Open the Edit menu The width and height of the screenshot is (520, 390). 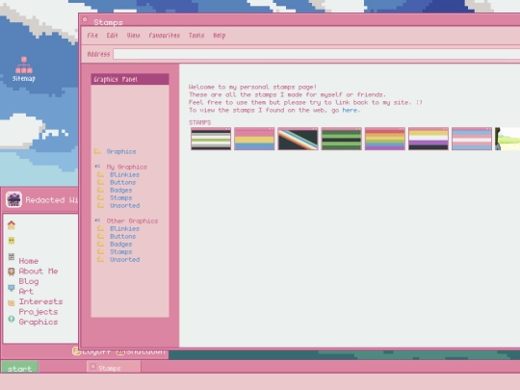coord(112,36)
